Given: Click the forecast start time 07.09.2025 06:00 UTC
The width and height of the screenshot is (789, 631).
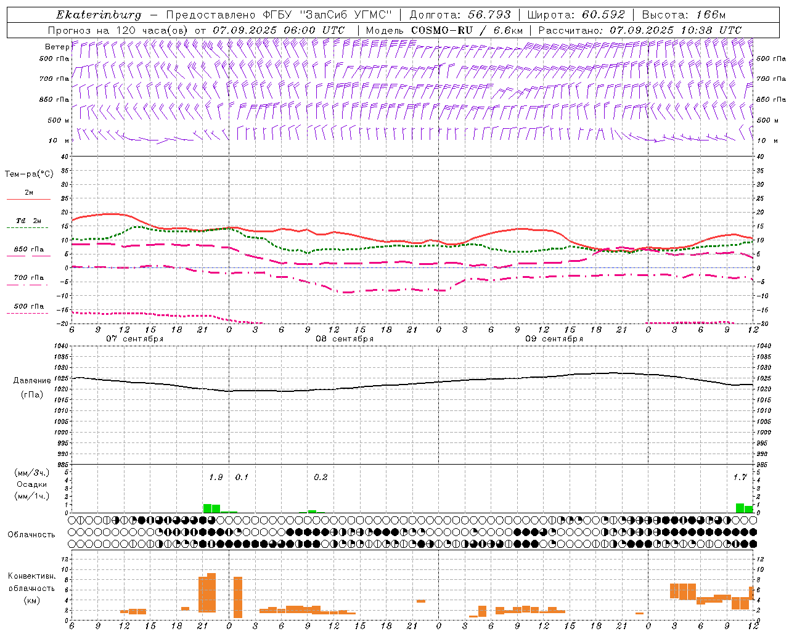Looking at the screenshot, I should (x=279, y=30).
